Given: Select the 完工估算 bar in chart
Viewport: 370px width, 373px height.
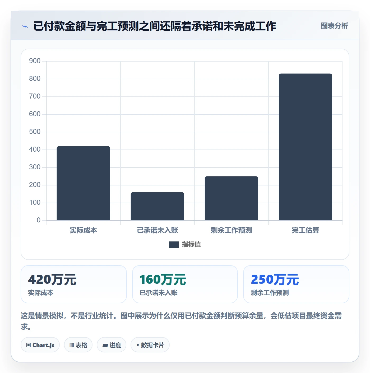Looking at the screenshot, I should click(305, 147).
